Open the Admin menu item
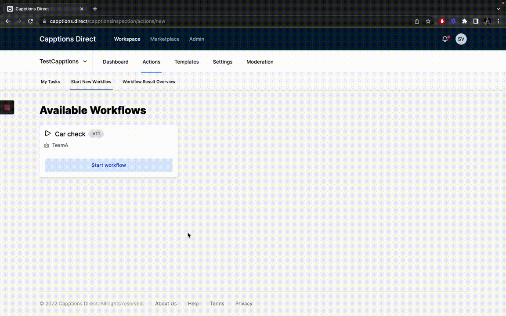506x316 pixels. [x=196, y=39]
